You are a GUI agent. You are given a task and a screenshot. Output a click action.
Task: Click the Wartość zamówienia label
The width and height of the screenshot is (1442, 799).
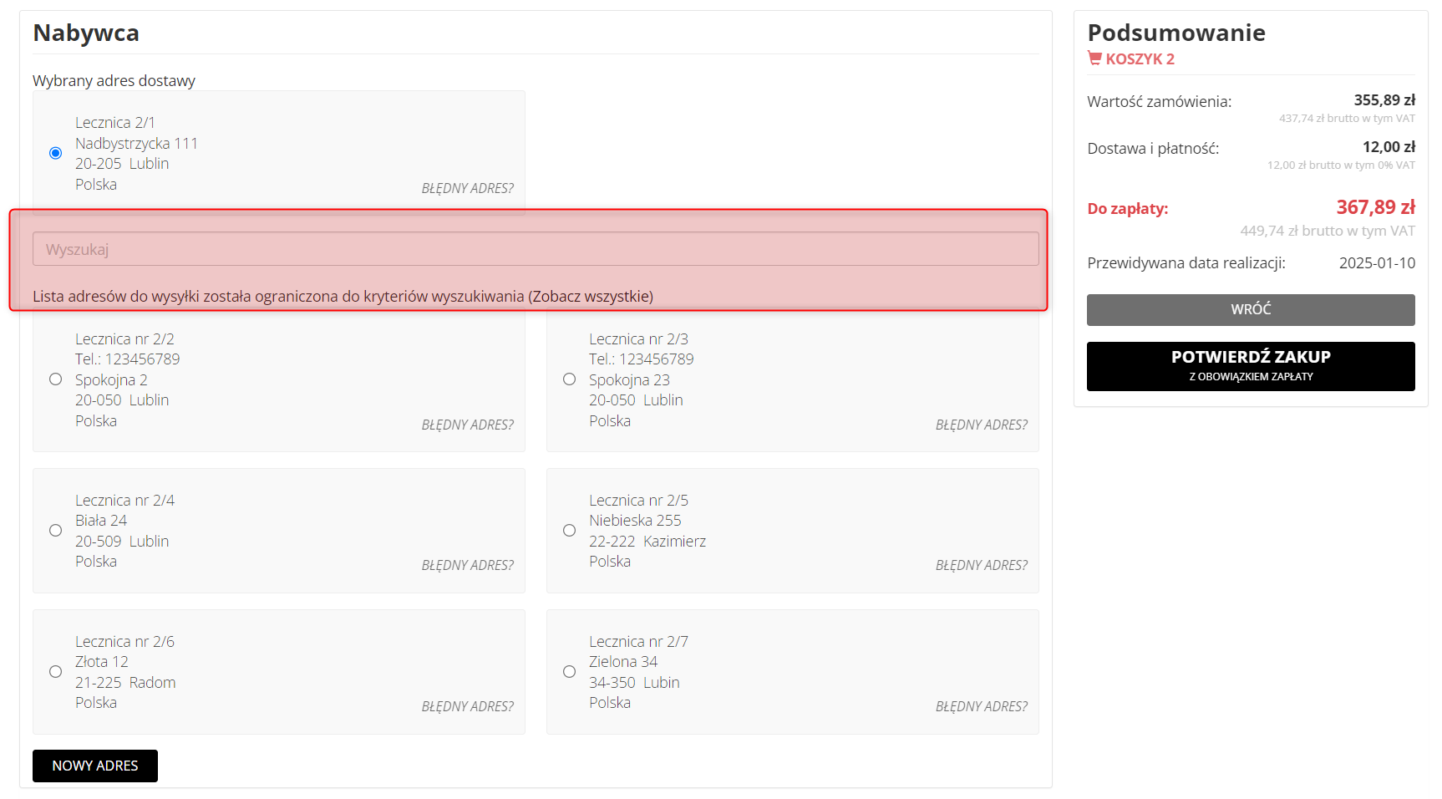(1159, 102)
